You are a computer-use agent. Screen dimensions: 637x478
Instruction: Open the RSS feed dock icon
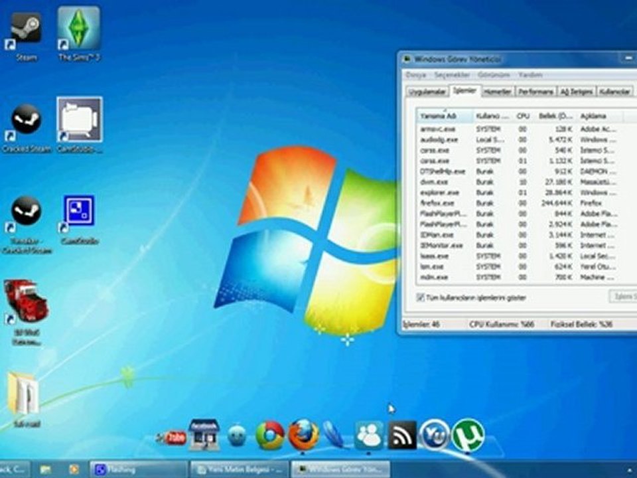pyautogui.click(x=402, y=435)
